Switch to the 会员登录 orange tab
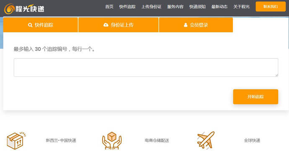 (196, 25)
